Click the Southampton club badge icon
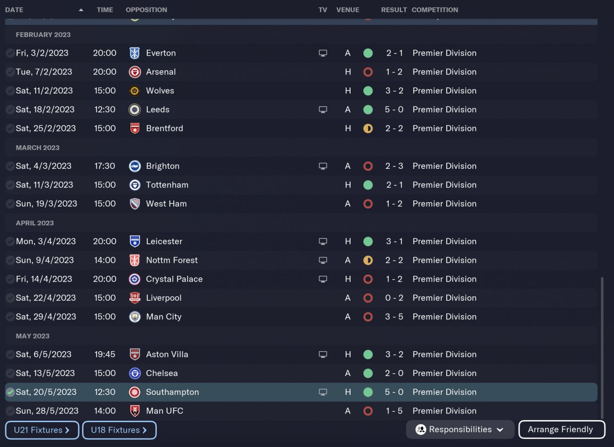Screen dimensions: 614x447 (x=135, y=392)
